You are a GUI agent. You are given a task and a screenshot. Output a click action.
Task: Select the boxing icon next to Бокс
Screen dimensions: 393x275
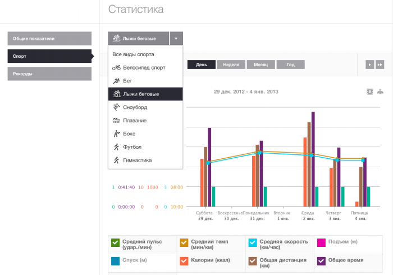click(x=116, y=134)
